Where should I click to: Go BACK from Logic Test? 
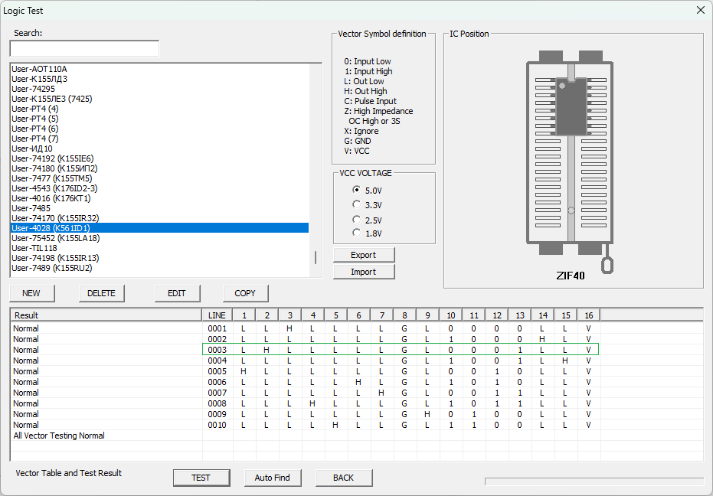343,478
